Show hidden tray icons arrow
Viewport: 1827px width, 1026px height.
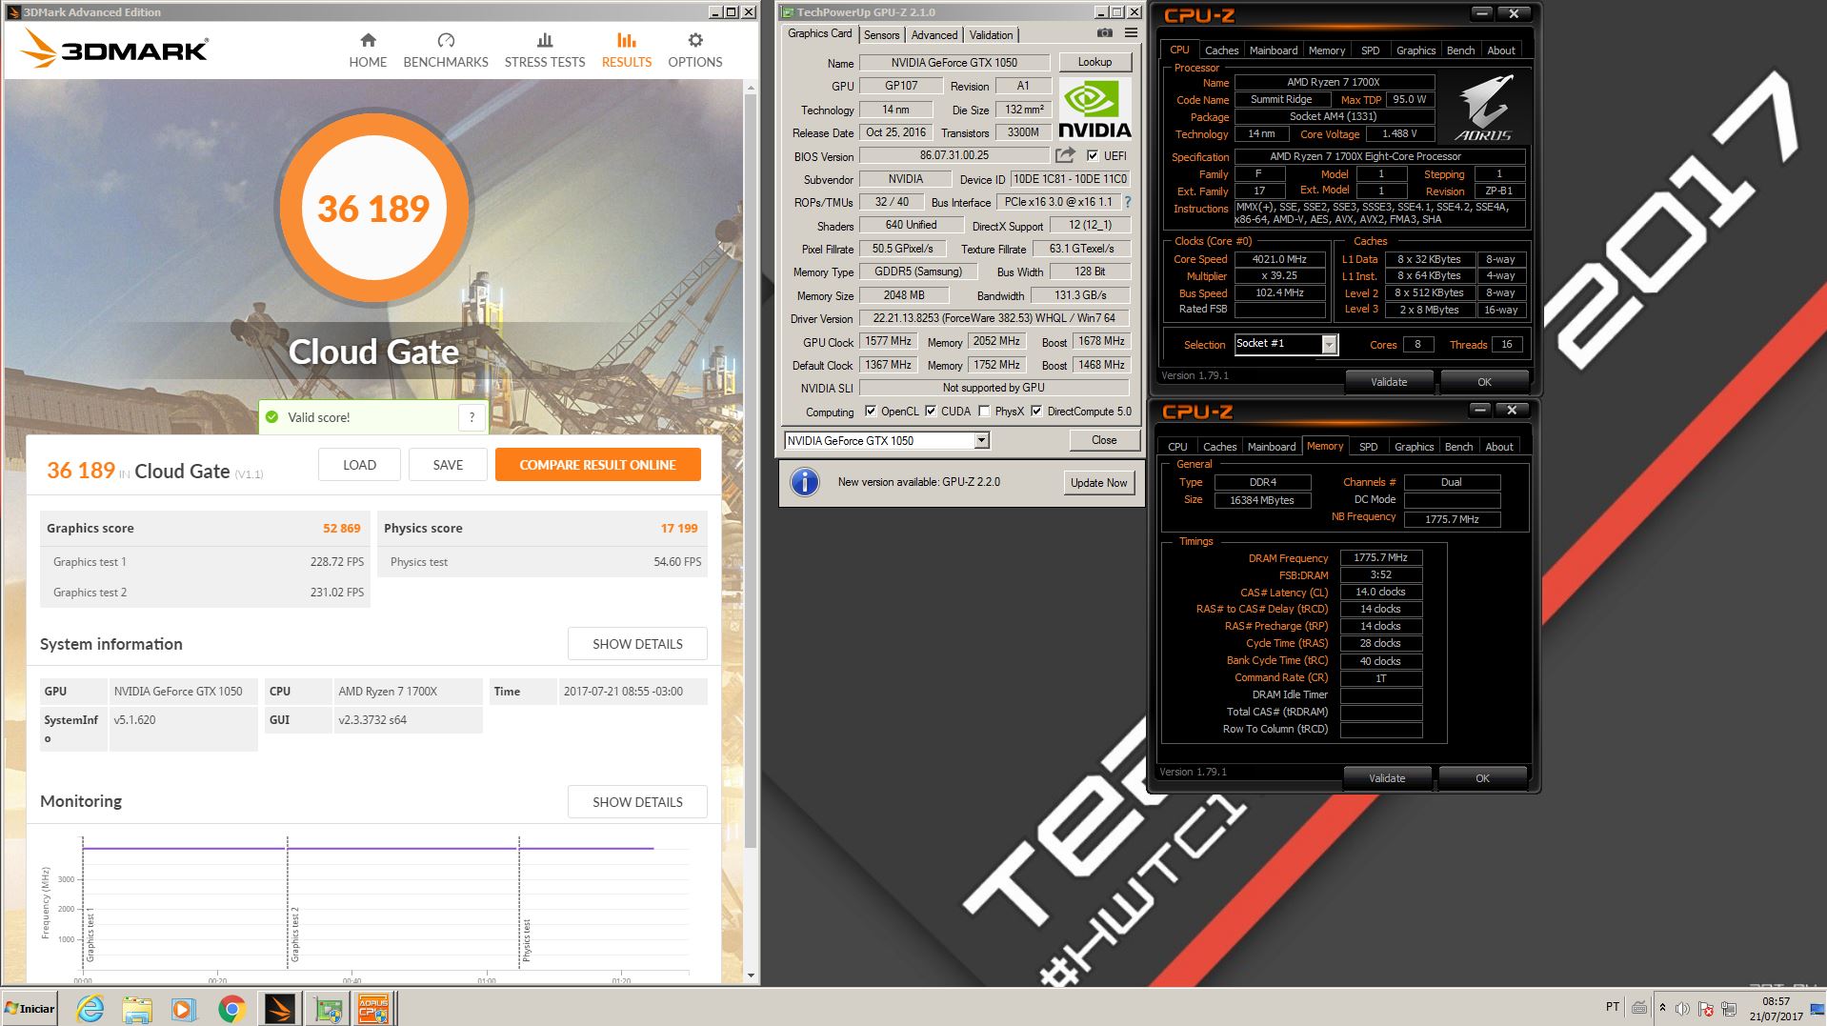[1662, 1008]
